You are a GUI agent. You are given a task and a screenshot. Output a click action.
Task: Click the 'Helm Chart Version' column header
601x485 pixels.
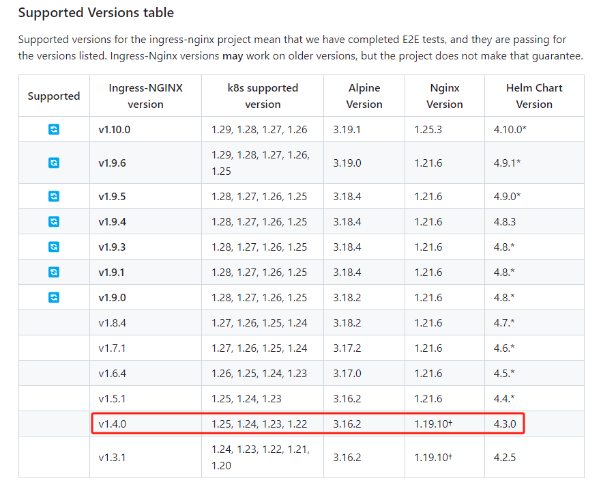[x=534, y=96]
